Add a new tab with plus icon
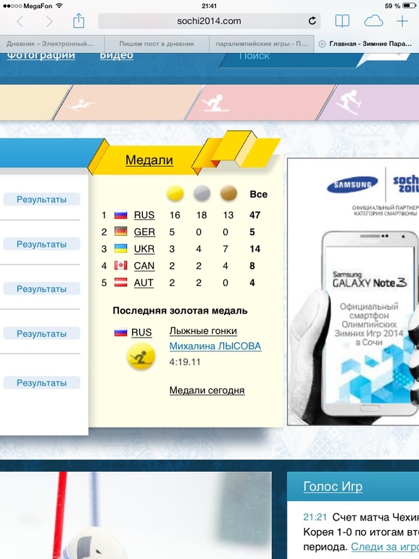Screen dimensions: 419x559 402,21
